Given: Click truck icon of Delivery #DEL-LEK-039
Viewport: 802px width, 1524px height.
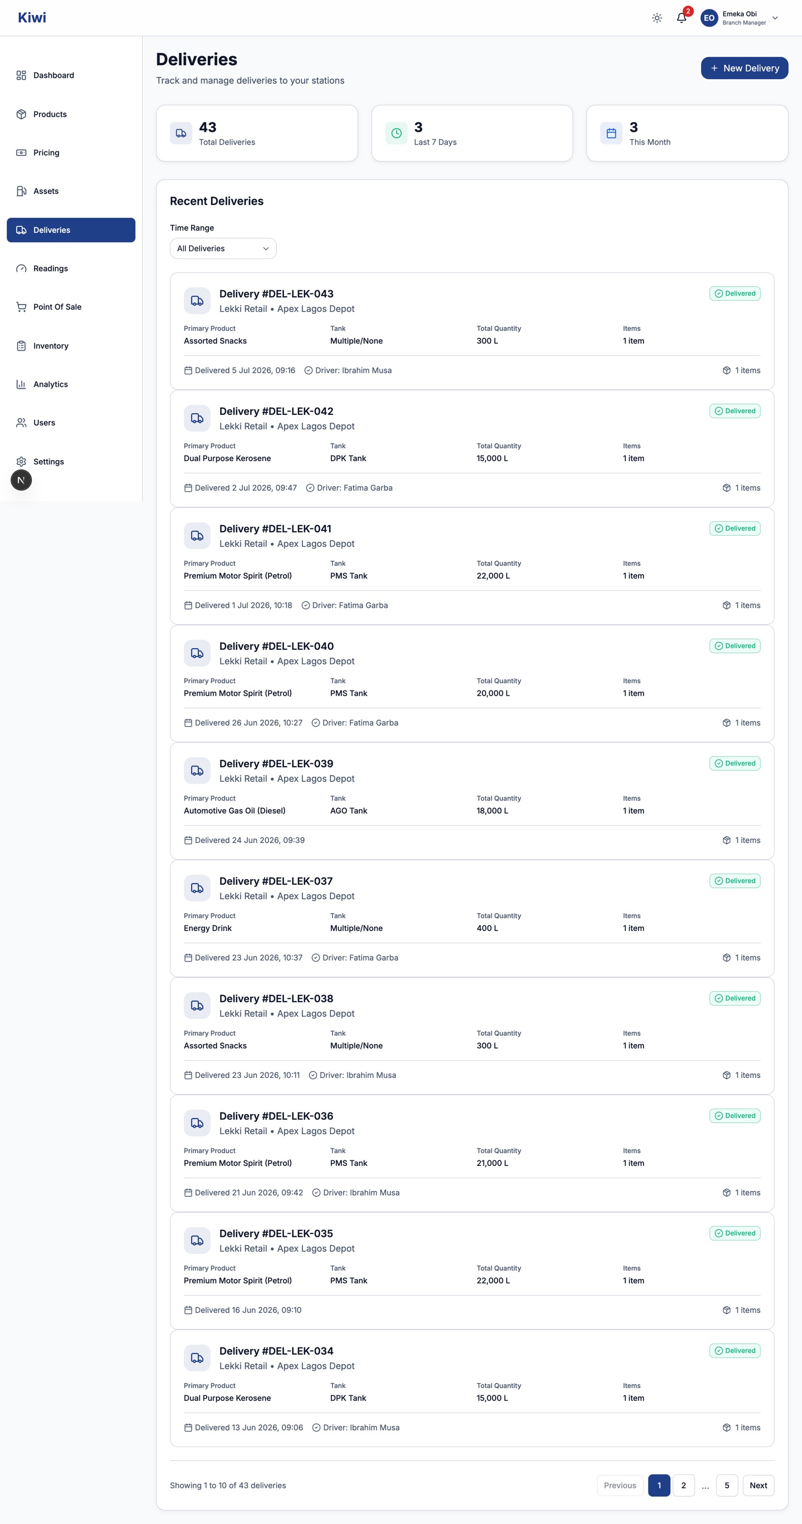Looking at the screenshot, I should [197, 771].
